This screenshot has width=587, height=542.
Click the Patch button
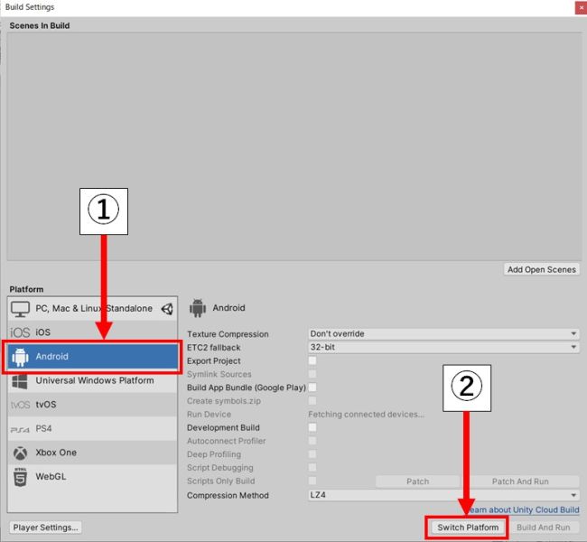[x=417, y=481]
